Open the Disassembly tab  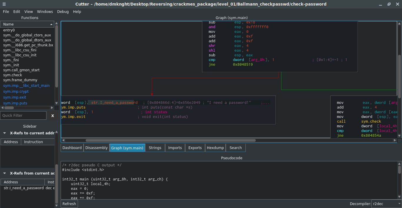coord(96,148)
